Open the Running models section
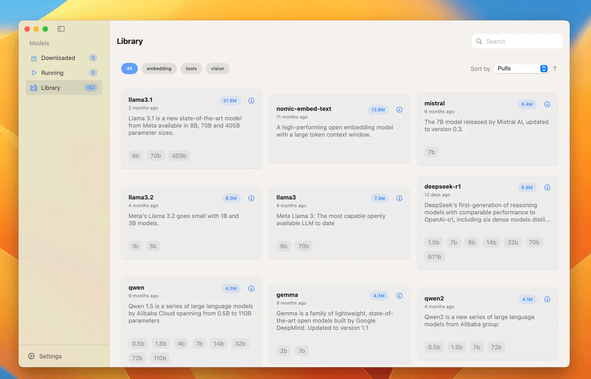The image size is (591, 379). (64, 73)
